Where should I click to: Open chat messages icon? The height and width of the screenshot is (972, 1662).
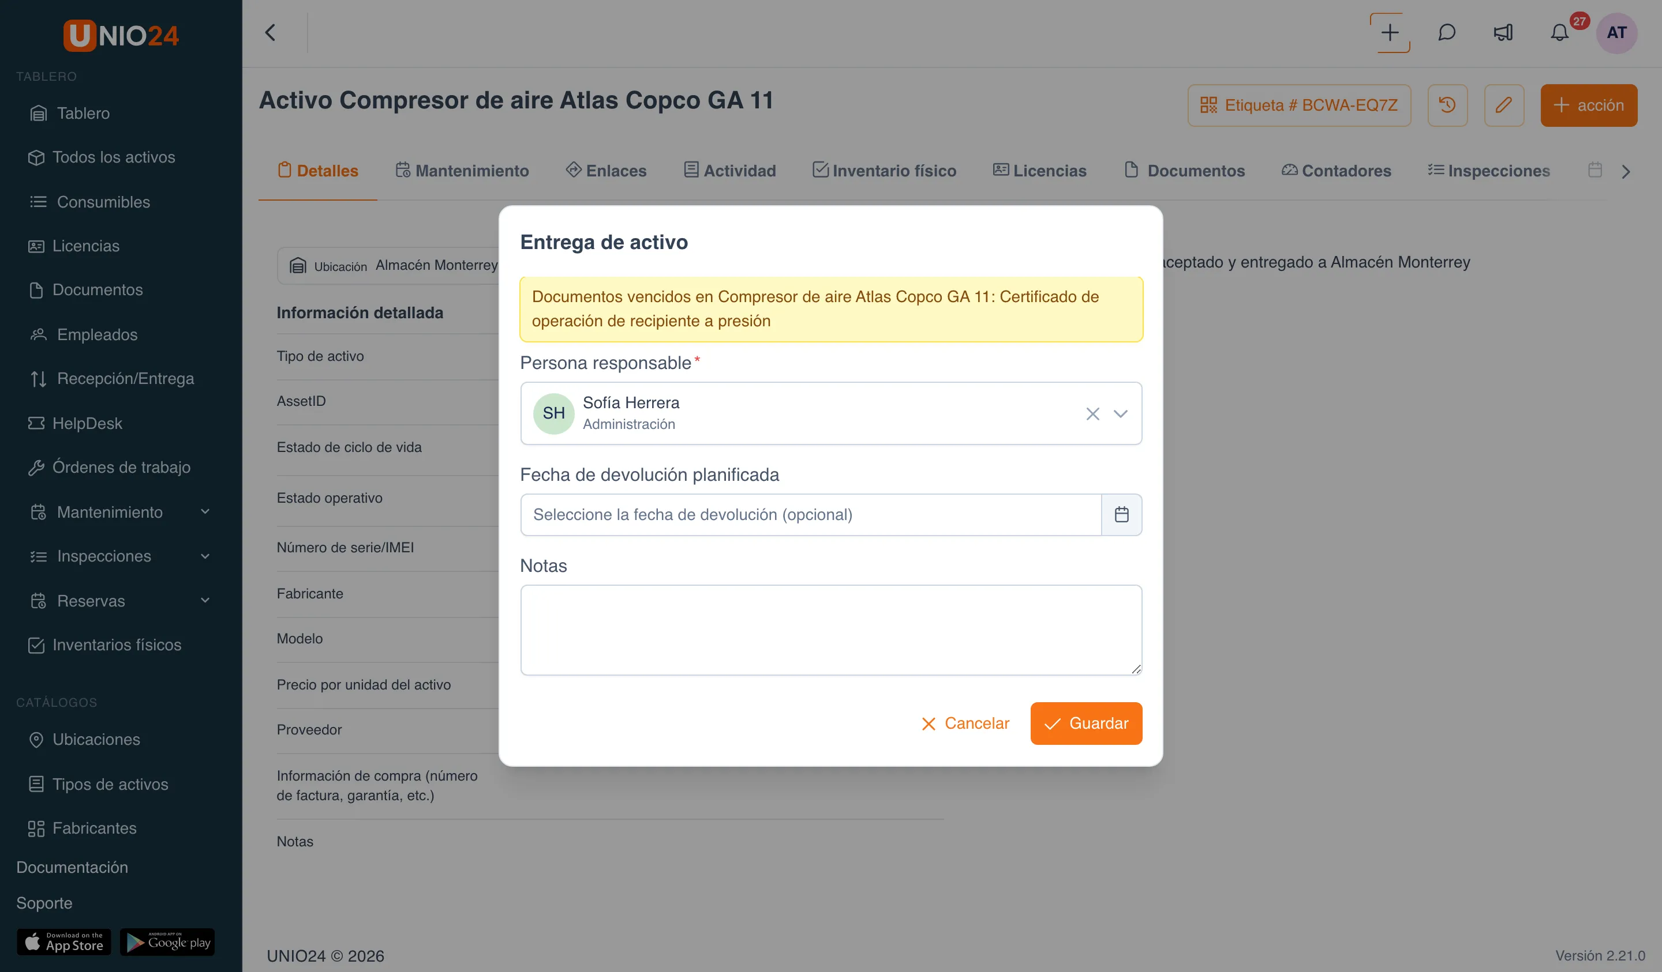coord(1446,32)
